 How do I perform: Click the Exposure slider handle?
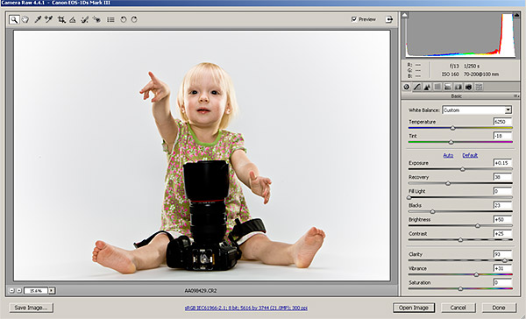463,169
